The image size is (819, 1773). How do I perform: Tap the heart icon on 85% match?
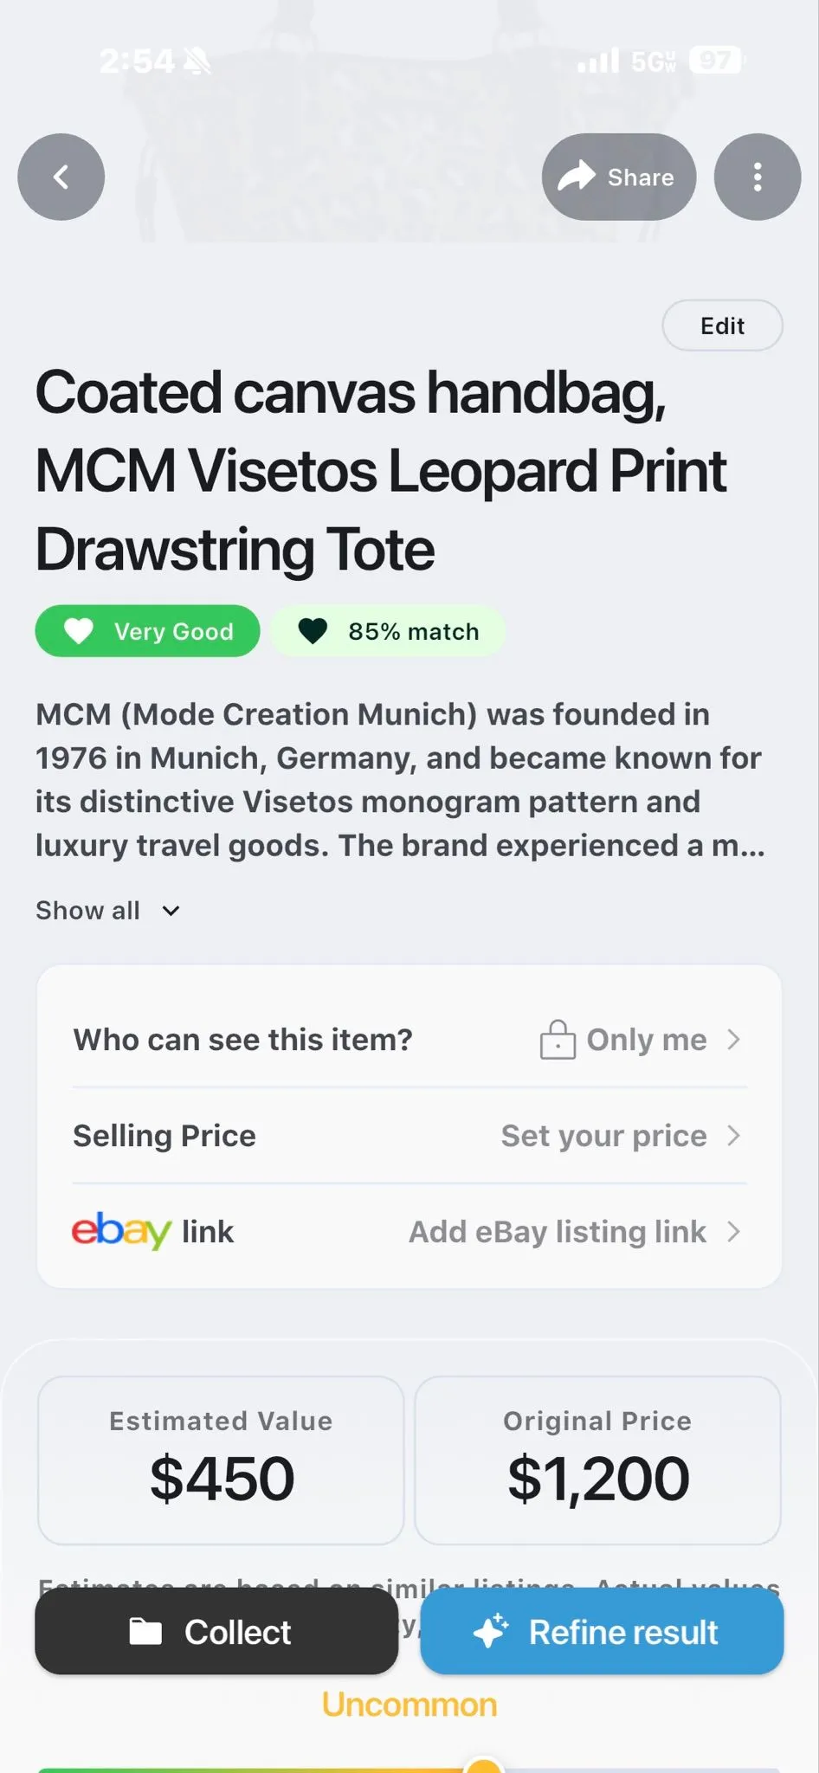[x=313, y=631]
